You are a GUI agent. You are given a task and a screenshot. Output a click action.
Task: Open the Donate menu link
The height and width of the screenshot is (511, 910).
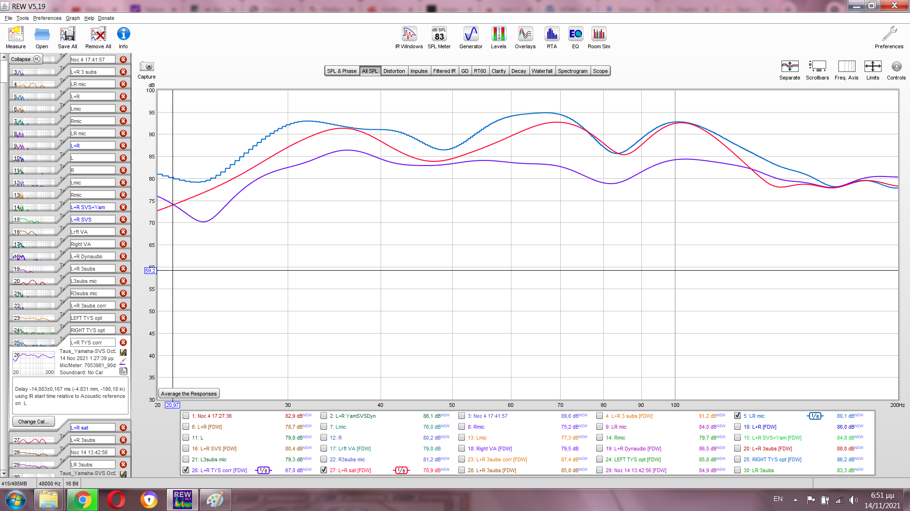(106, 18)
